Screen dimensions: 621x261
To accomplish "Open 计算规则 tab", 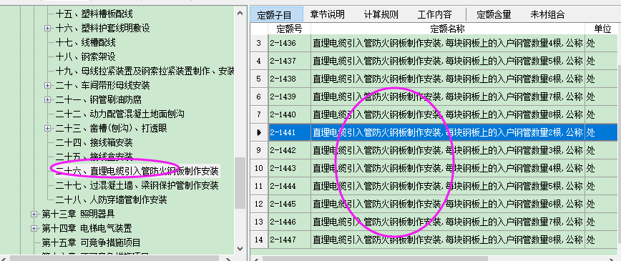I will coord(381,14).
